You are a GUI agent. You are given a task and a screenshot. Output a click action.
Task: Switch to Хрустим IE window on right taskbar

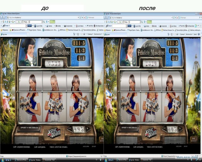click(x=134, y=160)
